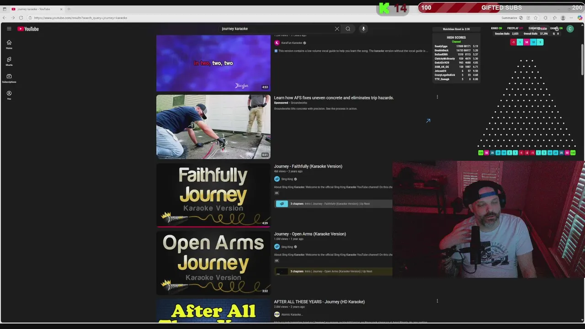This screenshot has width=585, height=329.
Task: Play the After All yellow-text thumbnail
Action: (x=213, y=311)
